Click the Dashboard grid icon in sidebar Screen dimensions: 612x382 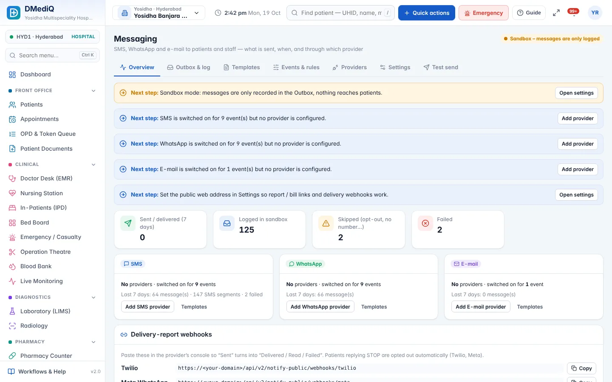pyautogui.click(x=12, y=75)
